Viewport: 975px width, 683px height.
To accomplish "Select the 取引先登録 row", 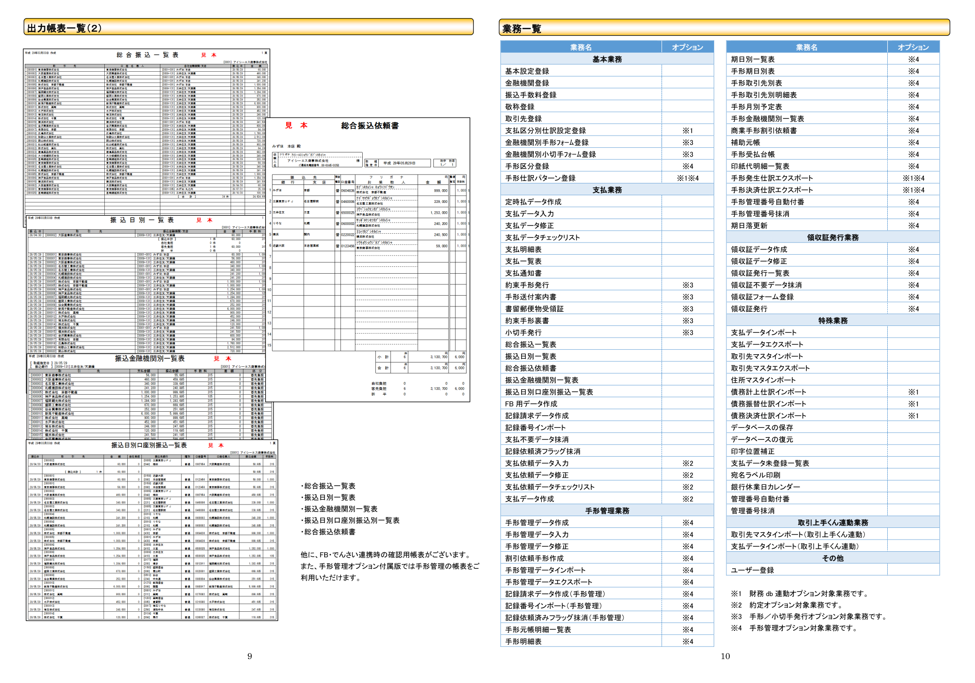I will point(607,119).
